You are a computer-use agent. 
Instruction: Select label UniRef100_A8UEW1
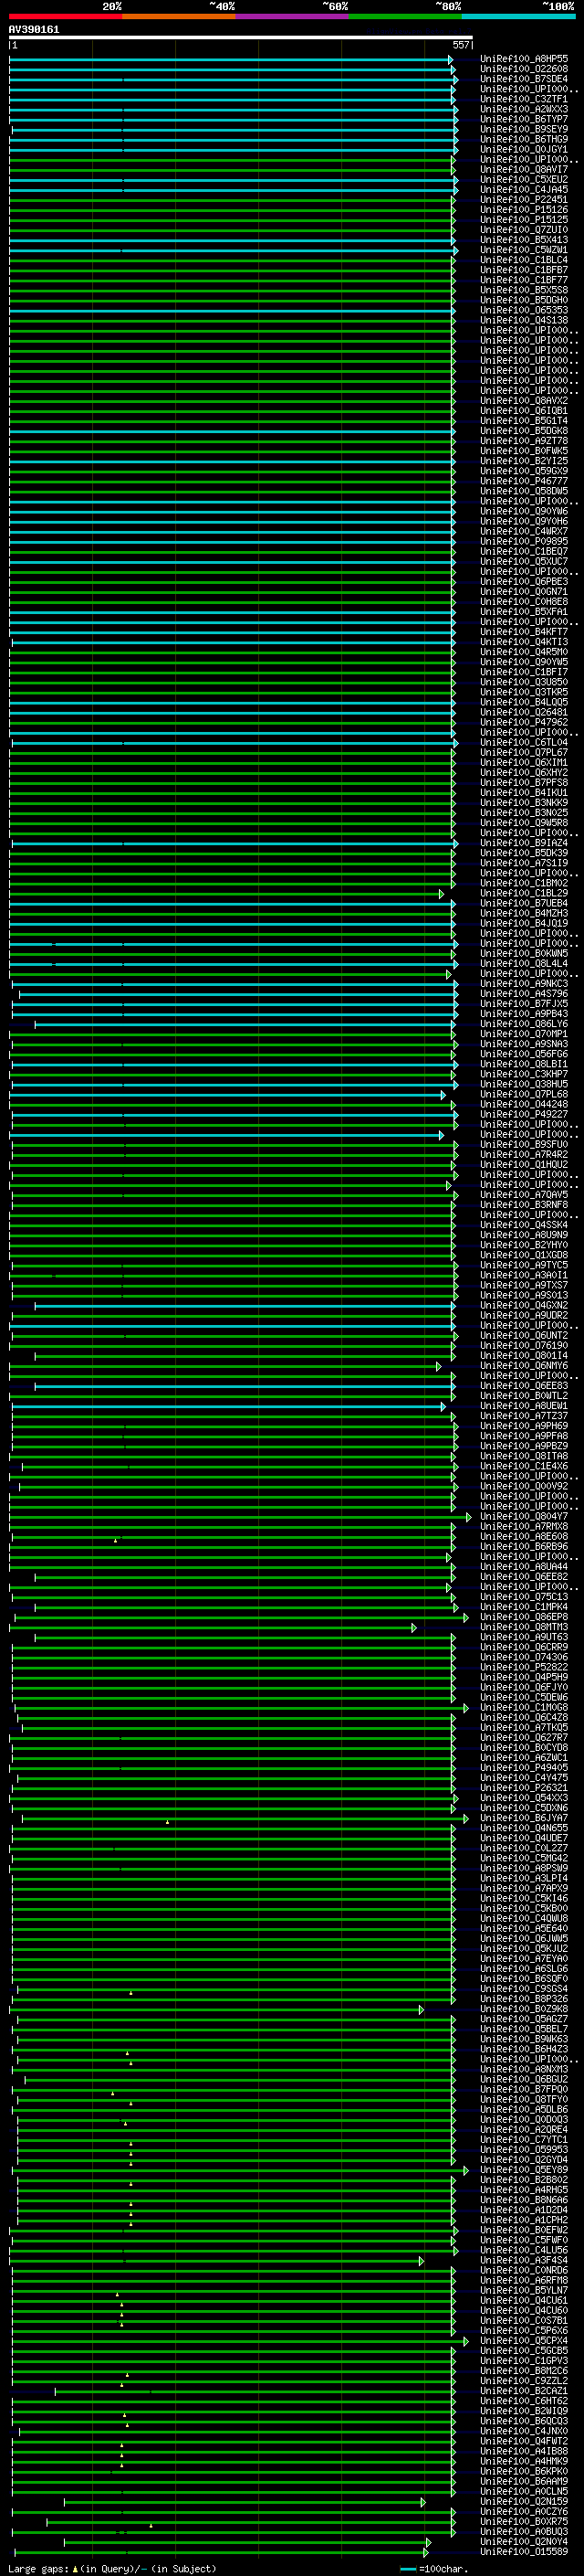pos(524,1406)
